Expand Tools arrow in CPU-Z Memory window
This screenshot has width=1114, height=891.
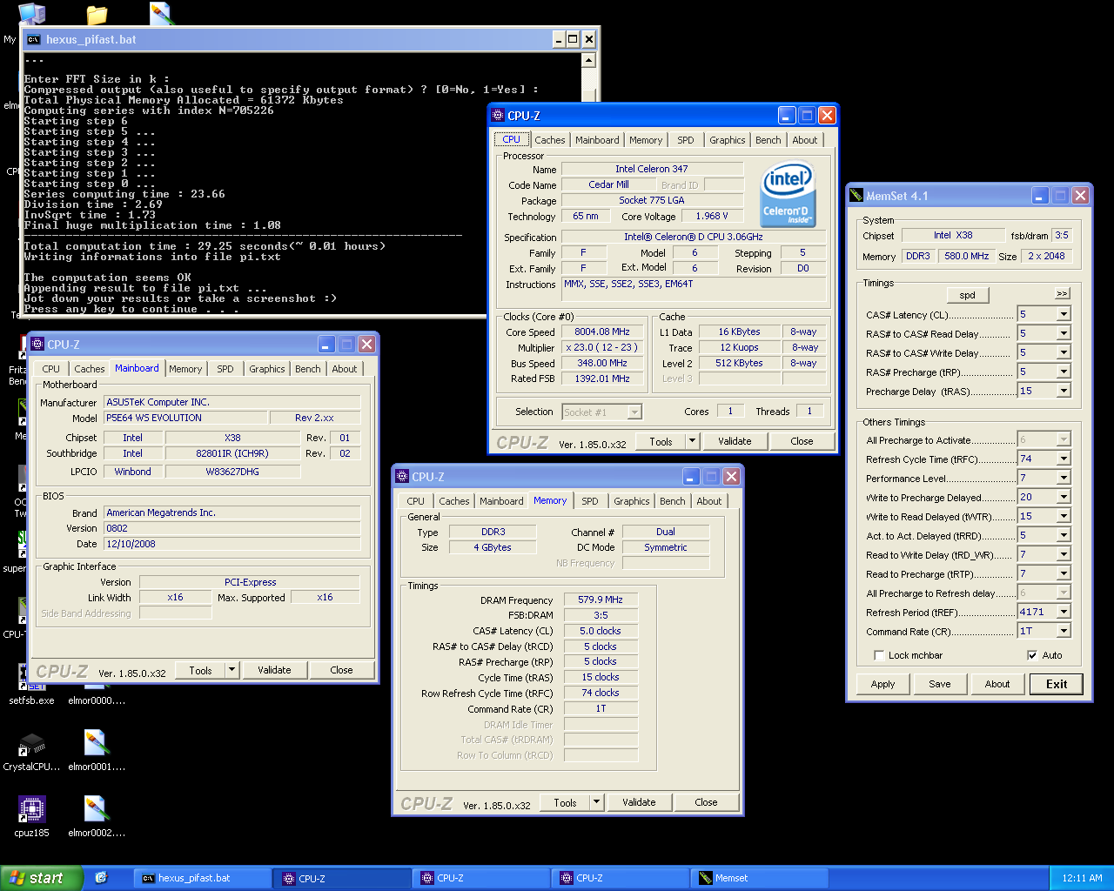[597, 802]
